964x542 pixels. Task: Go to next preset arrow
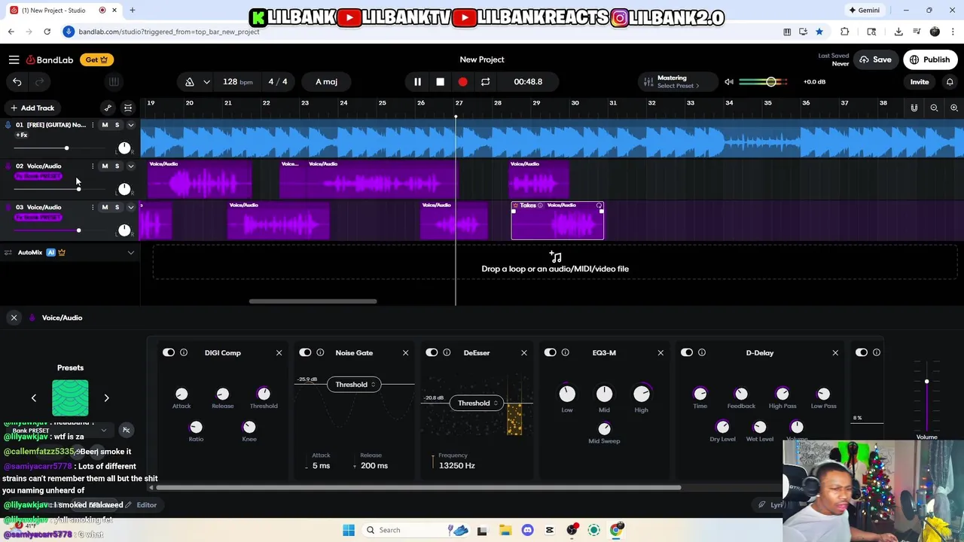click(106, 397)
